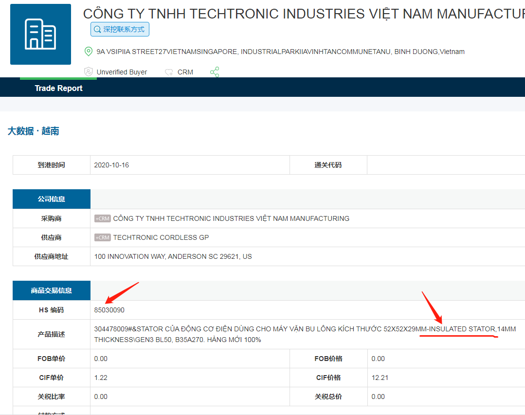The height and width of the screenshot is (415, 525).
Task: Click the CIF price 12.21
Action: tap(380, 378)
